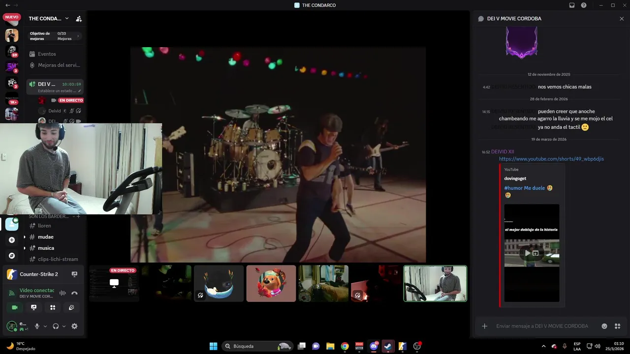The image size is (630, 354).
Task: Open the soundboard icon
Action: 71,307
